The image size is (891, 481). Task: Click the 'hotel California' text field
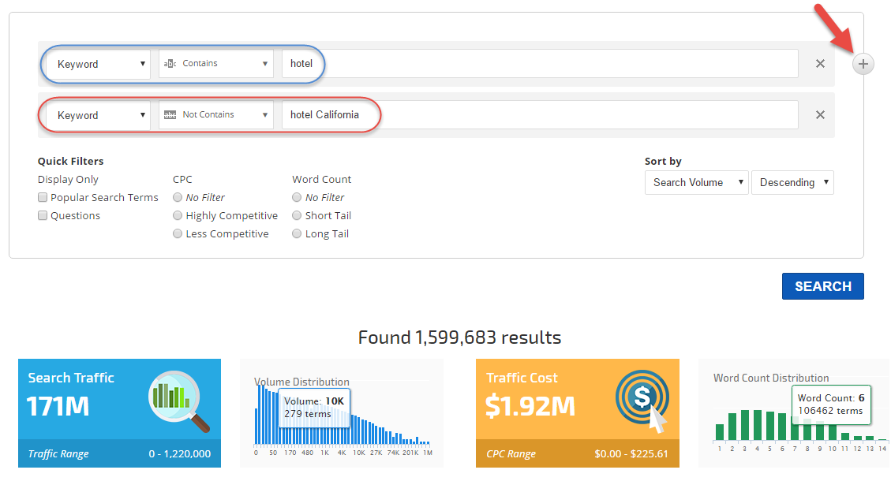point(540,115)
